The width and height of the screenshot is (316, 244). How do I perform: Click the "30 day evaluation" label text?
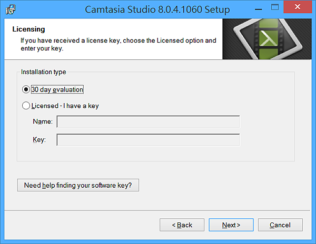(57, 89)
